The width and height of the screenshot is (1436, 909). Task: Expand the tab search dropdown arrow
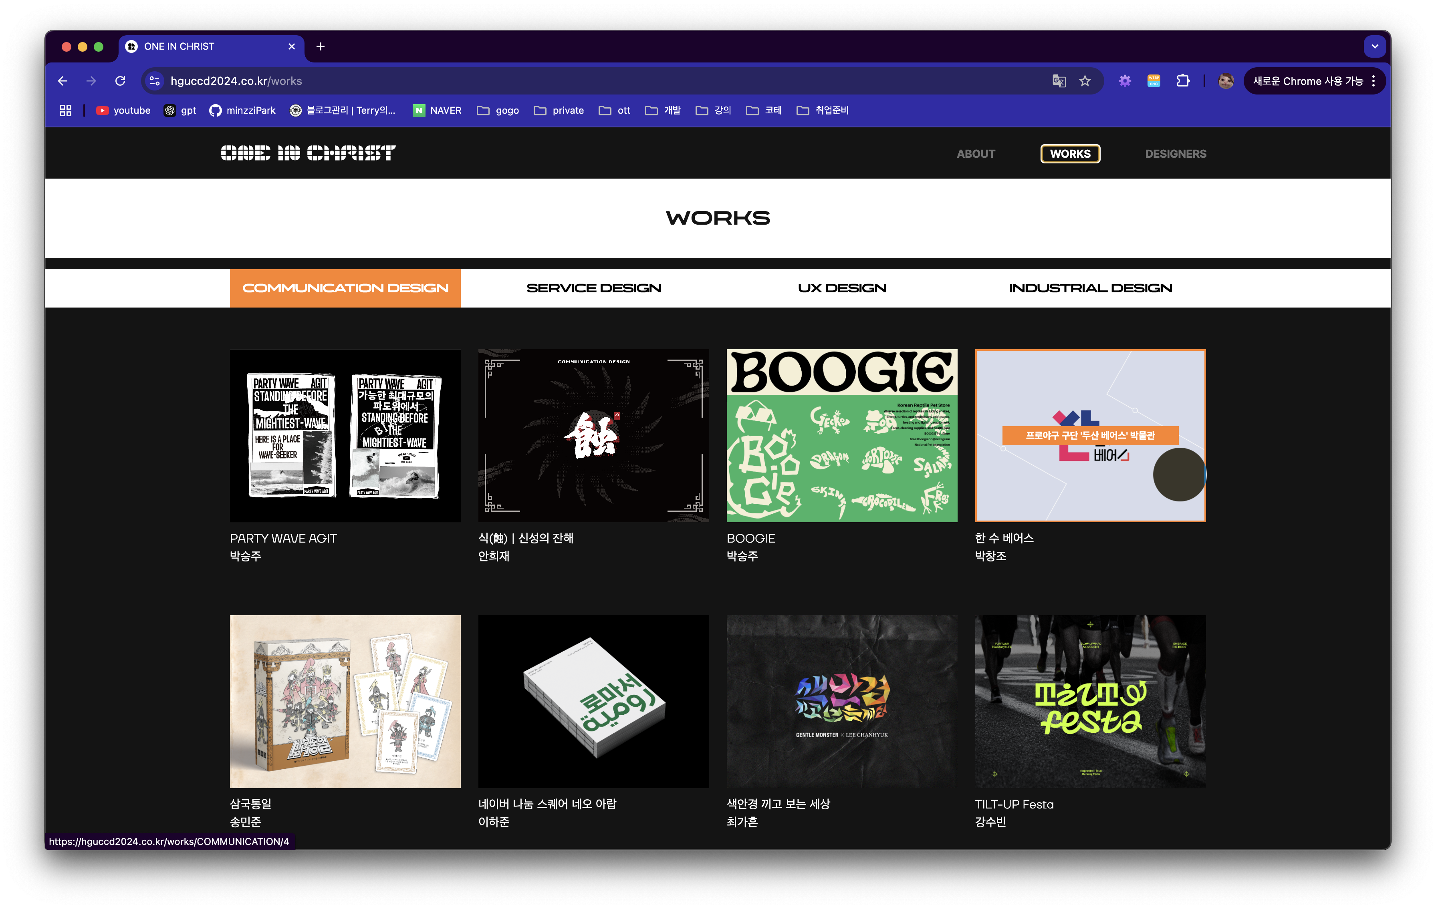pyautogui.click(x=1375, y=46)
